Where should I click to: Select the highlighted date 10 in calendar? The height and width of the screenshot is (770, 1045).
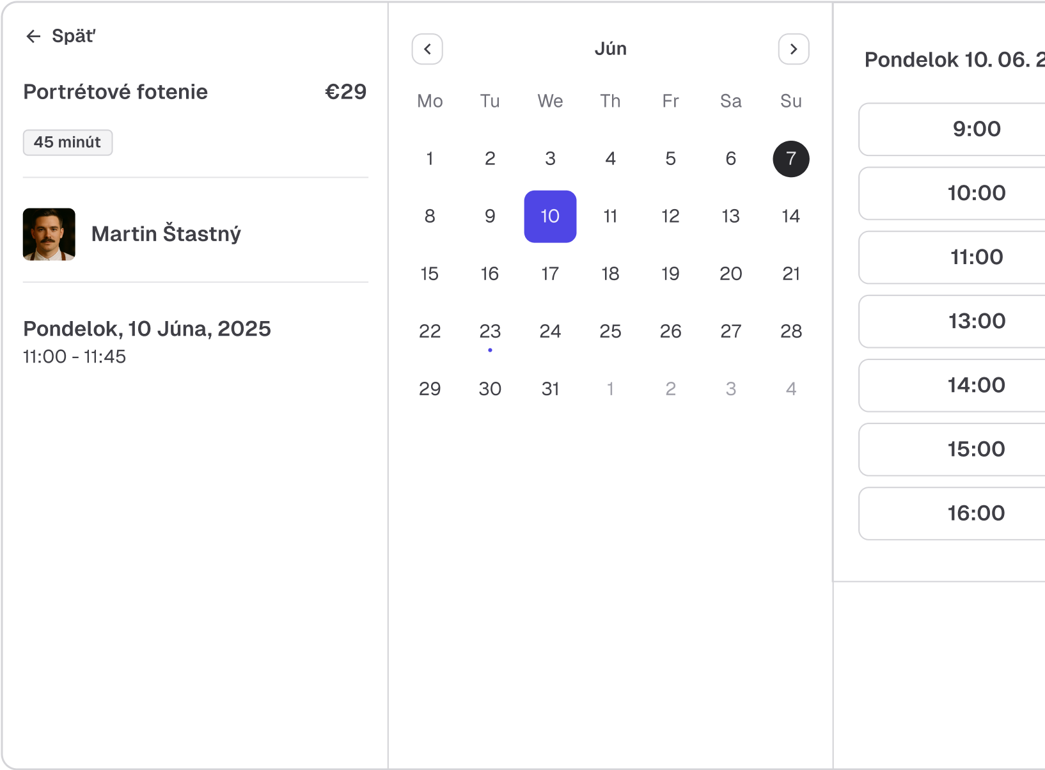pos(550,216)
